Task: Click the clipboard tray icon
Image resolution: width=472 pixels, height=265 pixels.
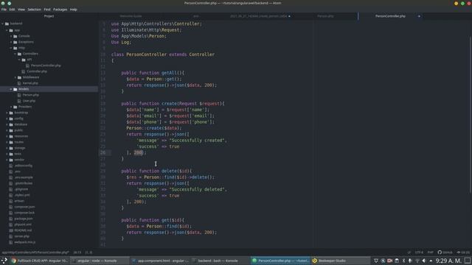Action: 397,261
